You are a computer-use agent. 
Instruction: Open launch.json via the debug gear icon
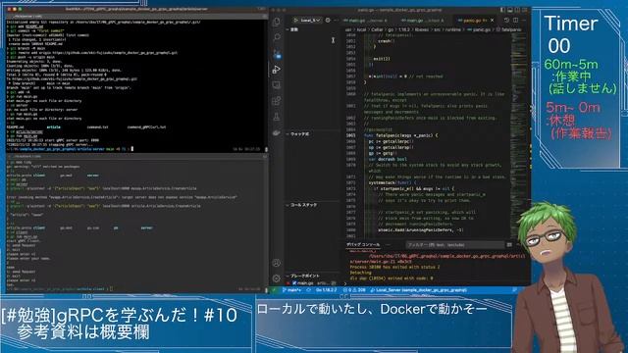(328, 20)
